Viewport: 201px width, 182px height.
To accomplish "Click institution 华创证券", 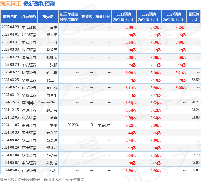I will (29, 155).
